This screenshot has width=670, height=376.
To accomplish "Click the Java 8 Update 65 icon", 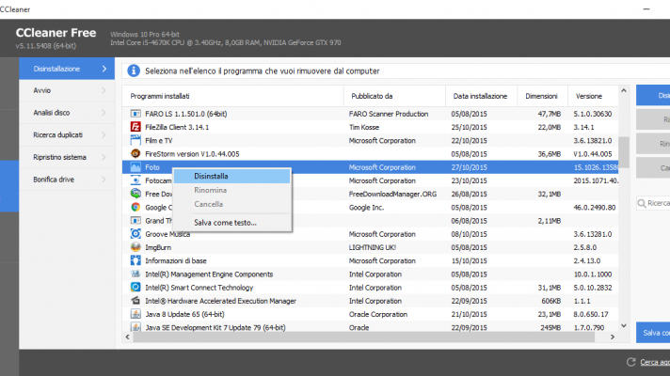I will click(136, 315).
